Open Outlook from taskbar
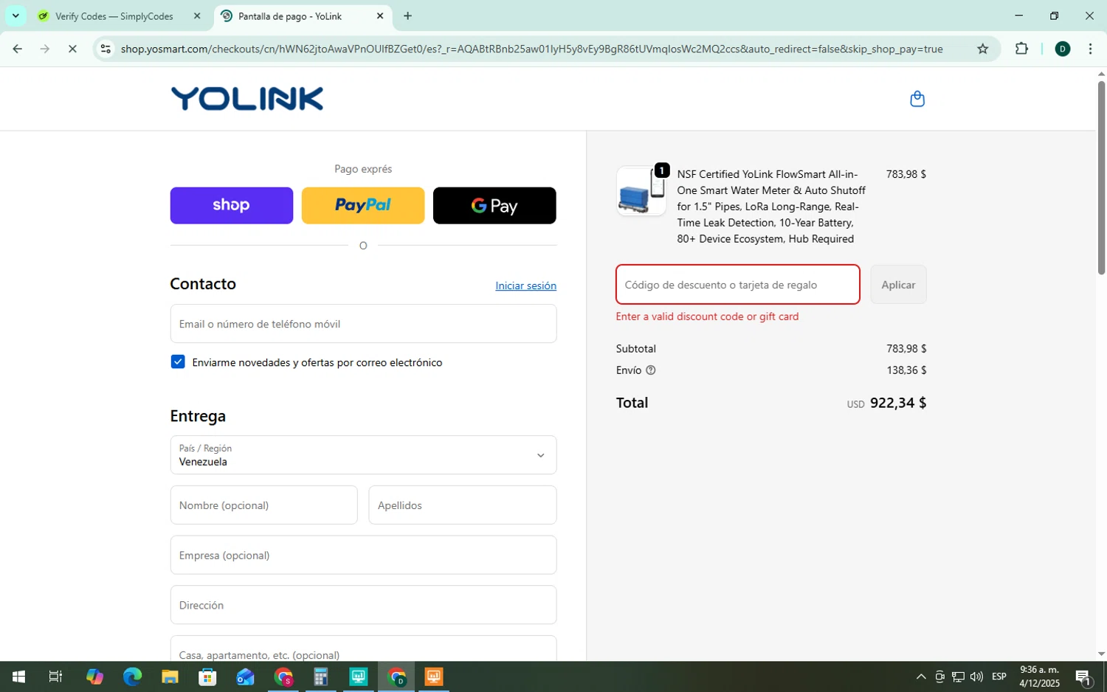The width and height of the screenshot is (1107, 692). (x=245, y=677)
